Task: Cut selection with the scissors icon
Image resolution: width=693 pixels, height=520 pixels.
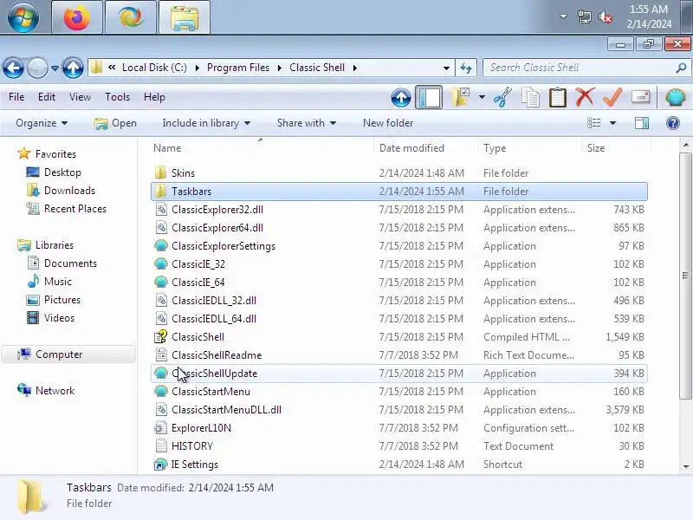Action: pyautogui.click(x=503, y=97)
